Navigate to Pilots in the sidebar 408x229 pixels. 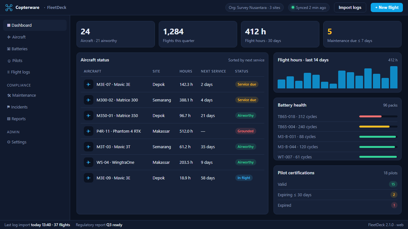[x=35, y=61]
